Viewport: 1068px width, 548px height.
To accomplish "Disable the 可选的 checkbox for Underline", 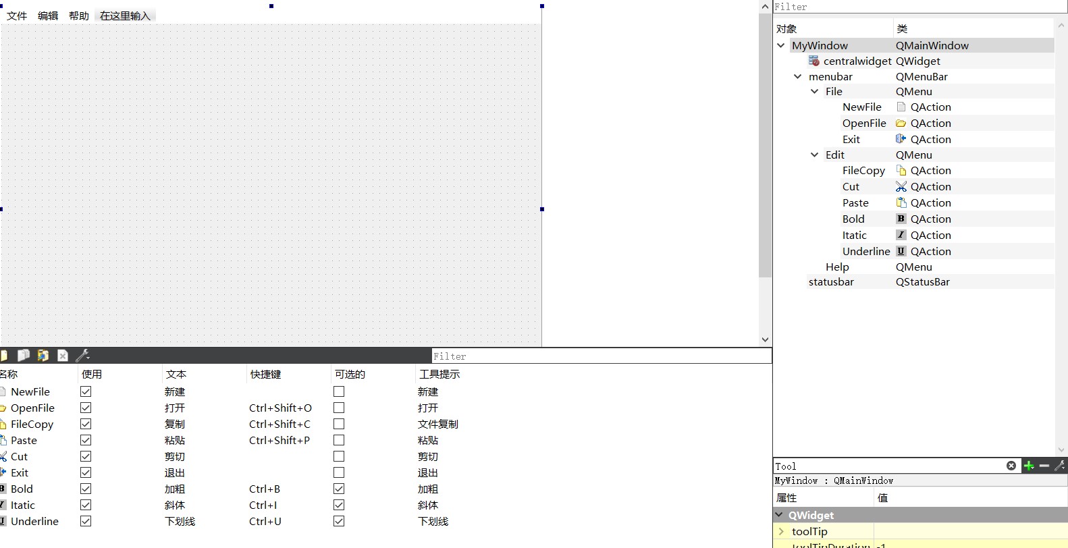I will point(339,521).
